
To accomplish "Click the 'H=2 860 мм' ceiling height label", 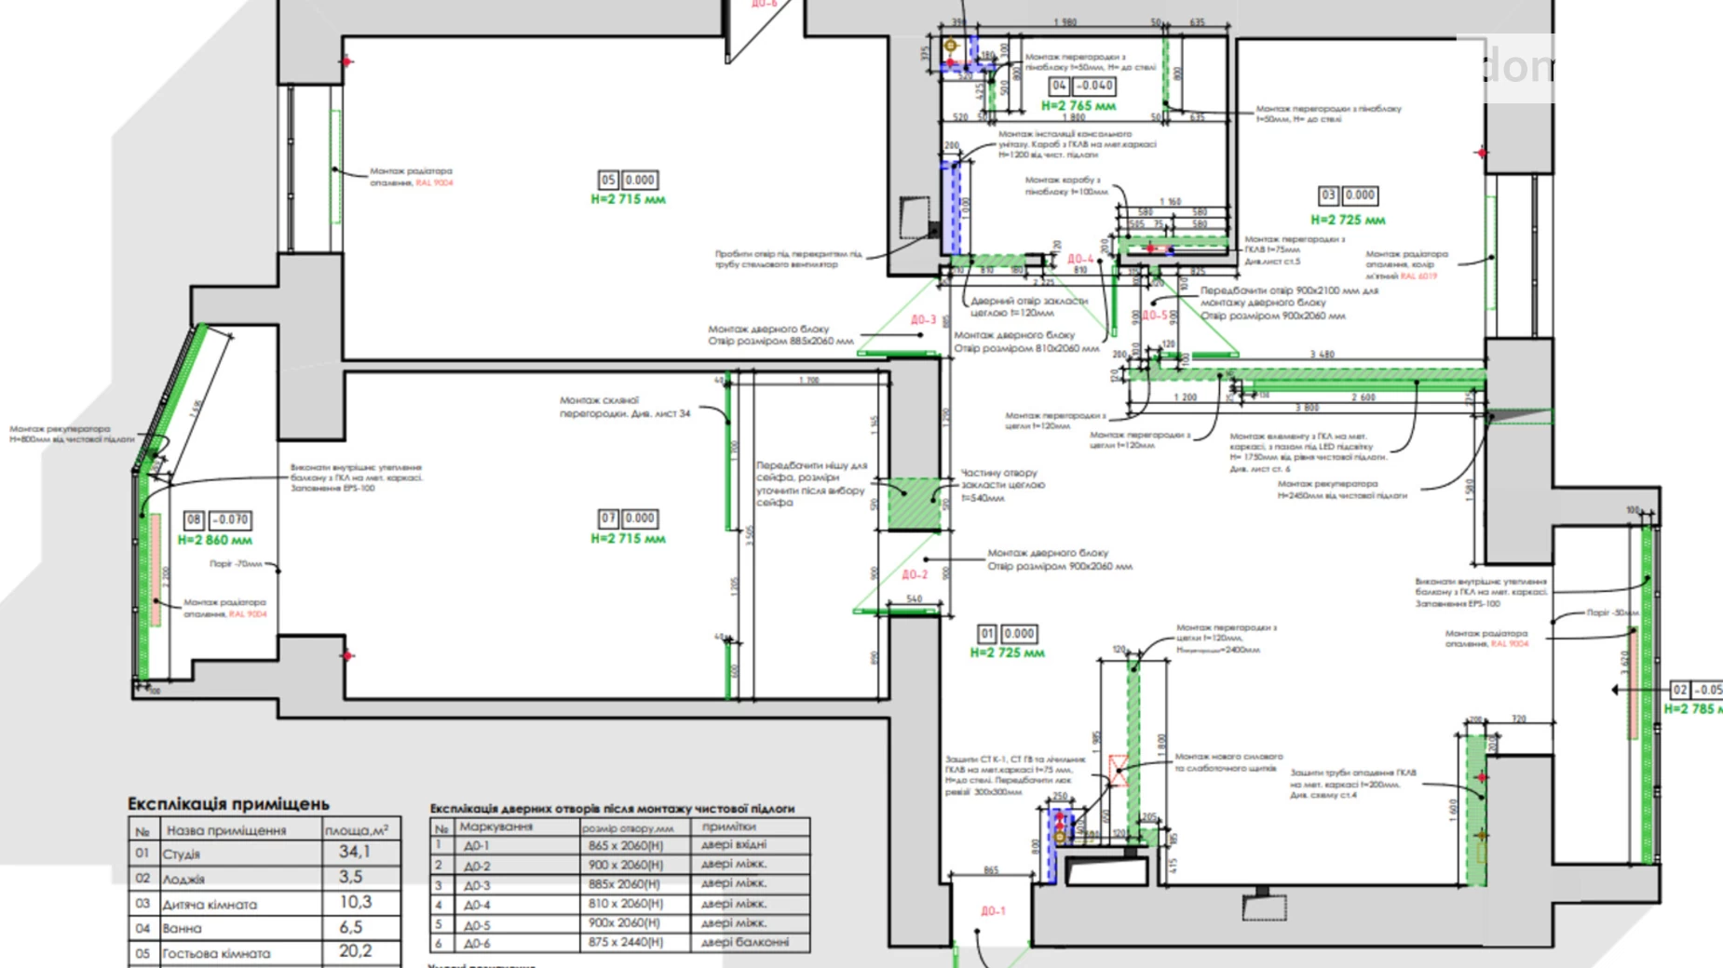I will click(x=215, y=540).
